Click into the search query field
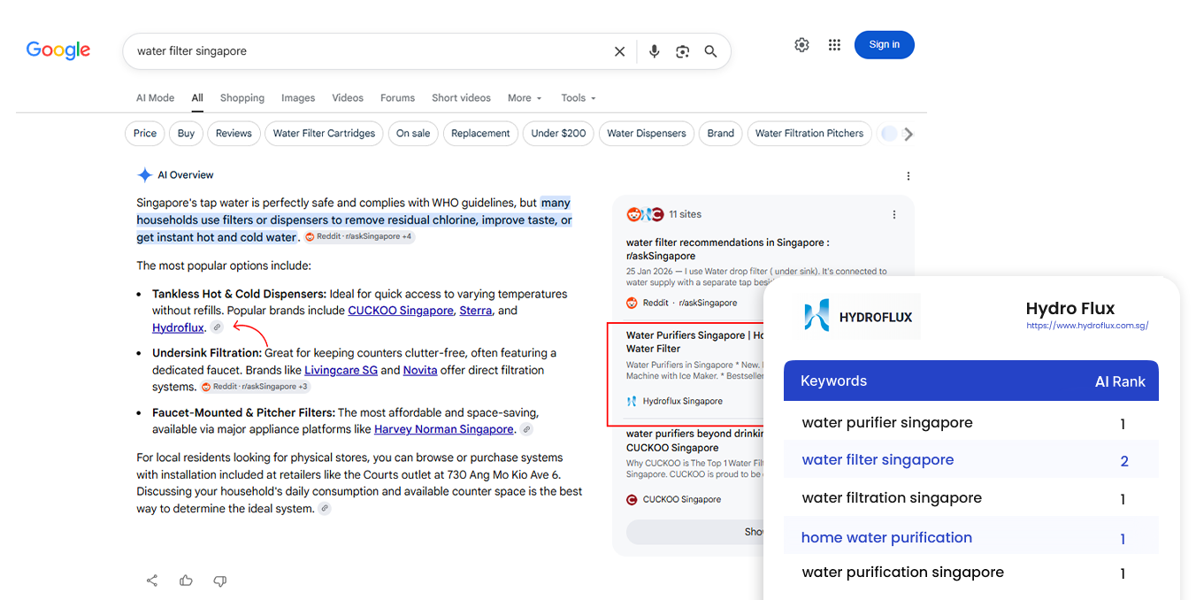 (x=367, y=51)
